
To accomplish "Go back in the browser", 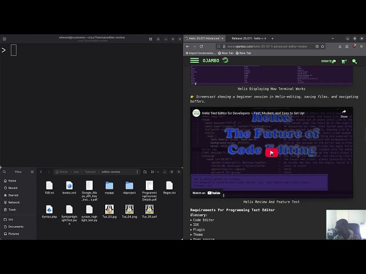I will (188, 46).
